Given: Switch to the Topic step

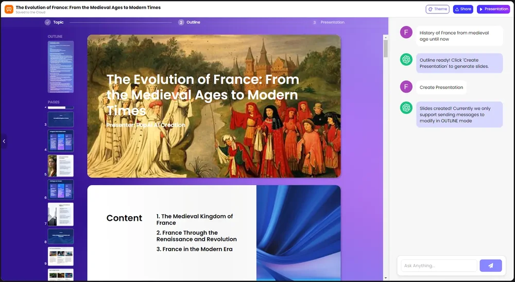Looking at the screenshot, I should 58,23.
